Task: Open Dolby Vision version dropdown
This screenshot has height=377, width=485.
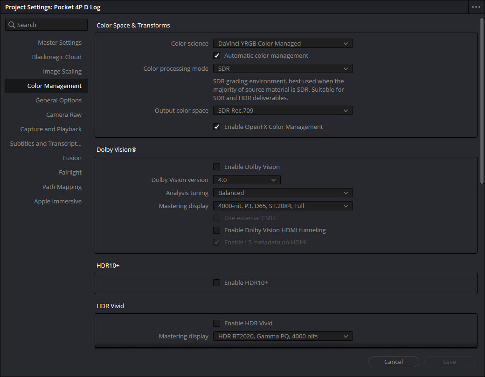Action: pyautogui.click(x=247, y=180)
